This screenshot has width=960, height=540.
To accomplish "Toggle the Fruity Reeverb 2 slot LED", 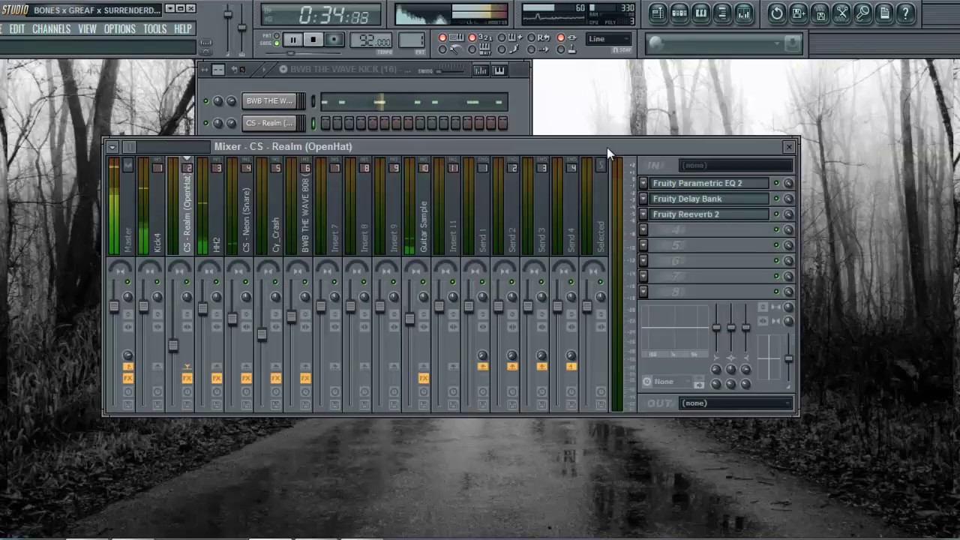I will coord(776,214).
